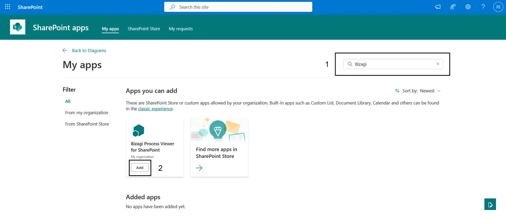This screenshot has width=506, height=220.
Task: Filter by From SharePoint Store
Action: point(87,124)
